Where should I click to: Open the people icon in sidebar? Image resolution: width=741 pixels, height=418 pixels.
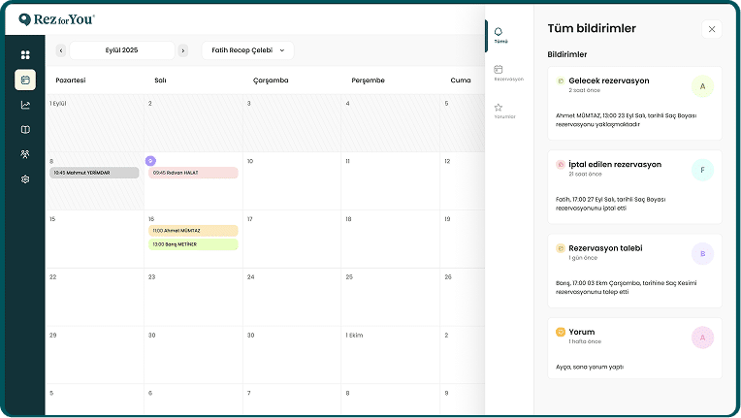coord(25,154)
